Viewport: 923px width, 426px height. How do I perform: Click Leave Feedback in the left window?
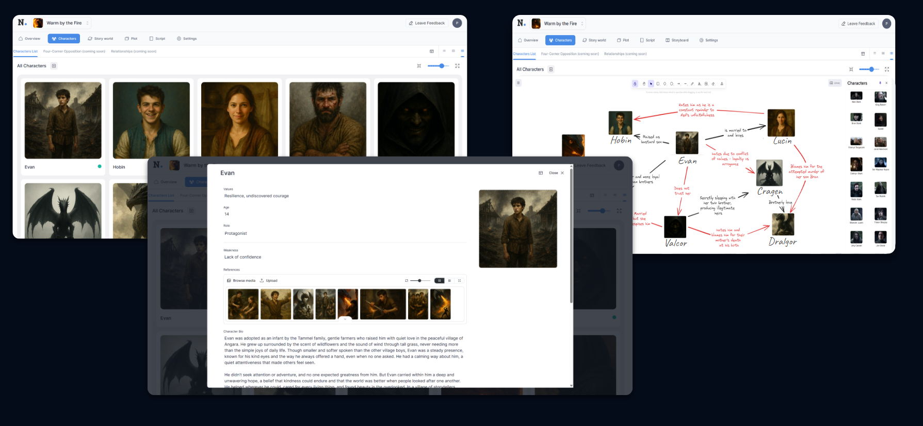[427, 23]
